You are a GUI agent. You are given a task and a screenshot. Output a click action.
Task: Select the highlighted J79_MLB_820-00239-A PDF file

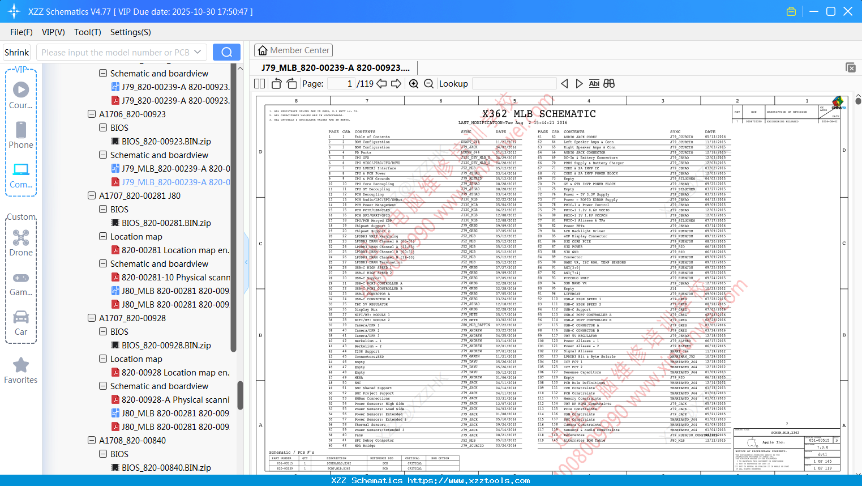click(x=170, y=182)
